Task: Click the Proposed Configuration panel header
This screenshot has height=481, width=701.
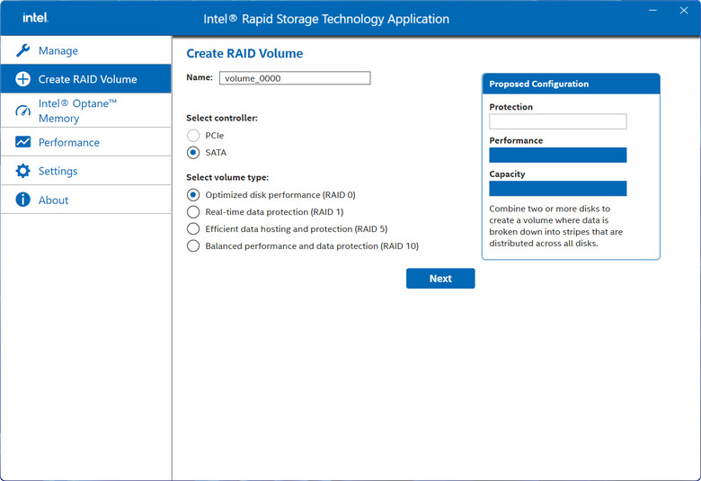Action: pos(571,84)
